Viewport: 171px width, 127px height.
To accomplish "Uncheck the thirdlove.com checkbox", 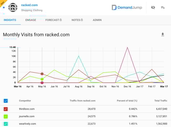I will pos(6,109).
